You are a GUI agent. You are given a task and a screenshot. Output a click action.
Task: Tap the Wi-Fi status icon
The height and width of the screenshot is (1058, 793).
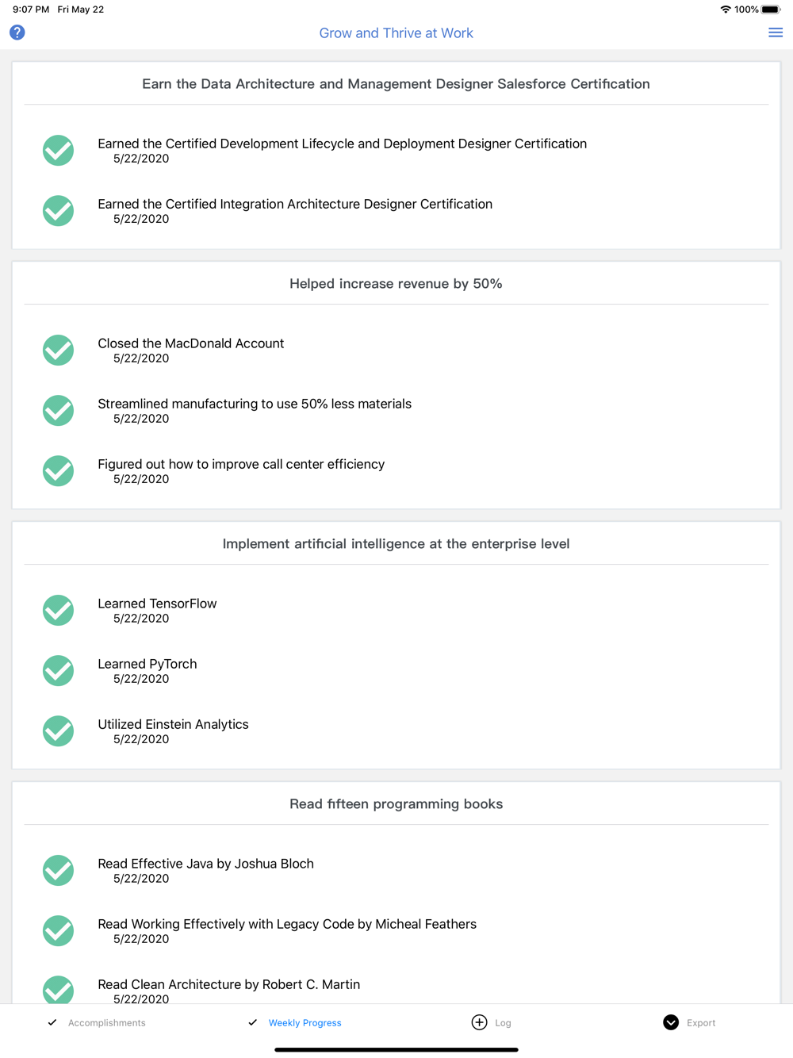click(x=725, y=10)
